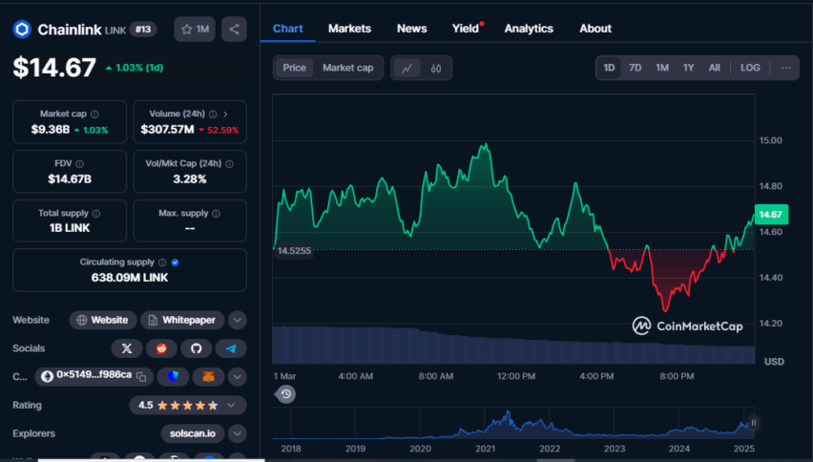
Task: Click the 0x5149...f986ca contract address
Action: tap(94, 375)
